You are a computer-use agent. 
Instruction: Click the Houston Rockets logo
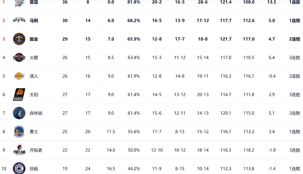(x=19, y=57)
